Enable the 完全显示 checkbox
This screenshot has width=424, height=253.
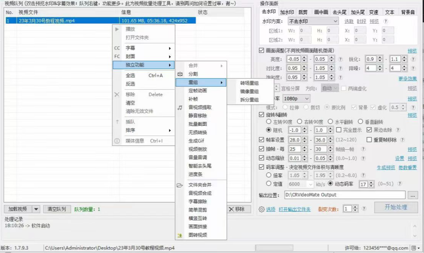click(339, 130)
